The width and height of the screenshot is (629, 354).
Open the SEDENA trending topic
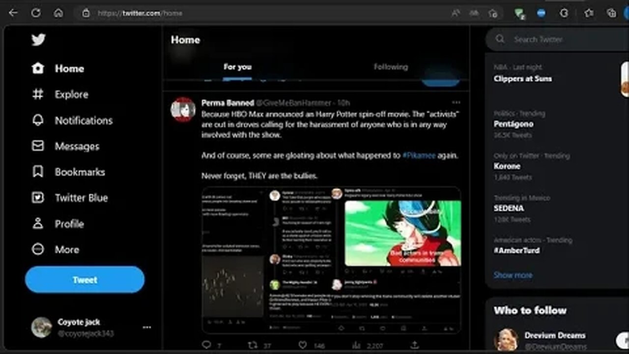(x=509, y=208)
